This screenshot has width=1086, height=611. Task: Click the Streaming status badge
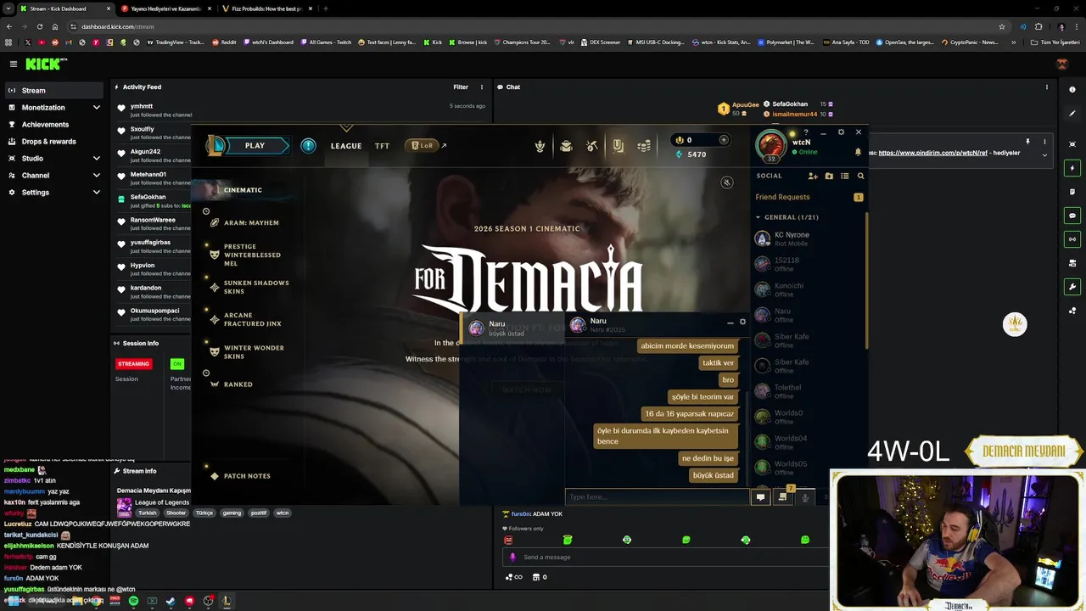tap(133, 364)
